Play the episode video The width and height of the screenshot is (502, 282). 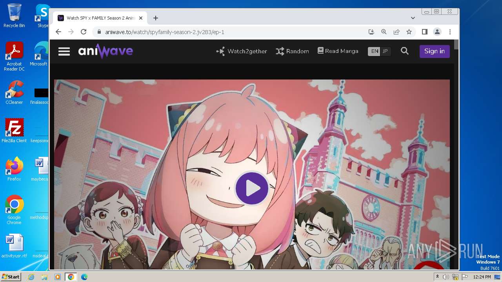[x=252, y=188]
